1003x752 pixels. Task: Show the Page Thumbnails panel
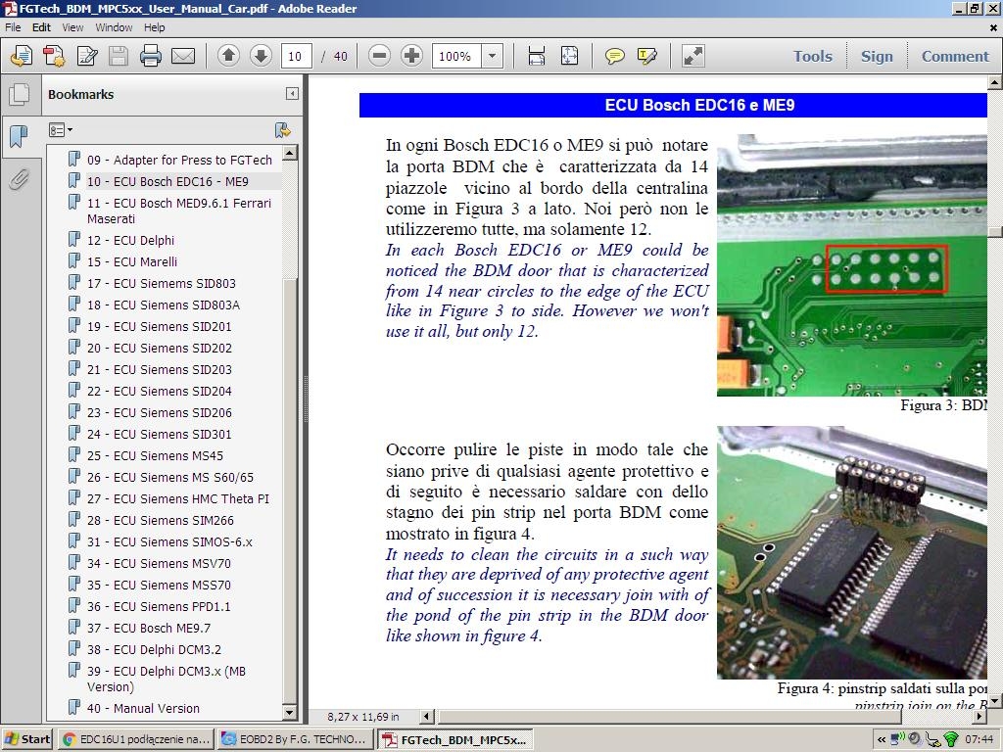tap(20, 95)
